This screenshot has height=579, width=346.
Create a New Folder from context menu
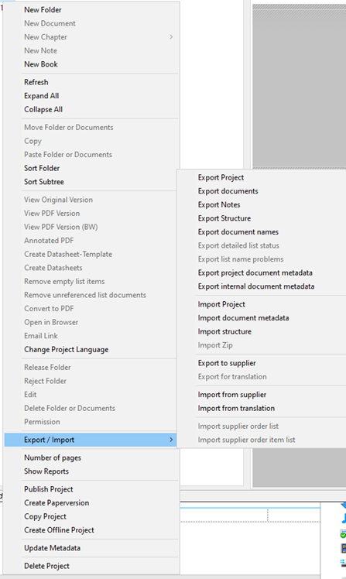click(43, 9)
